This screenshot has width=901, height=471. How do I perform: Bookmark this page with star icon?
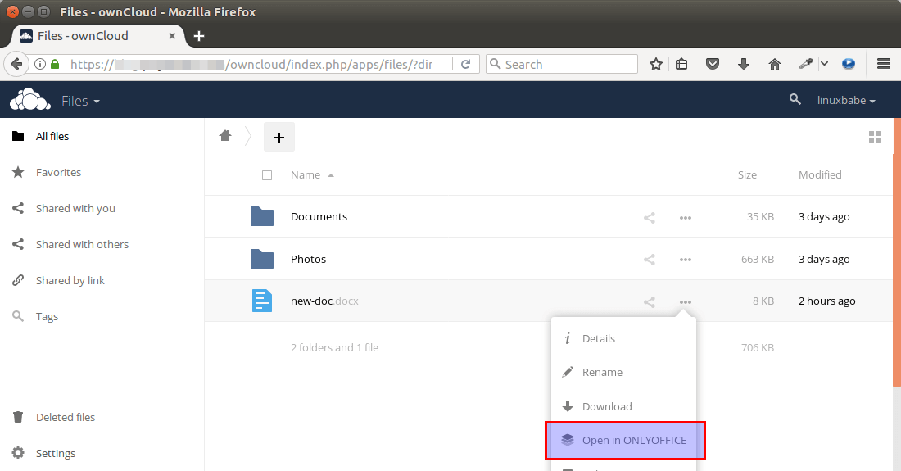(x=655, y=64)
